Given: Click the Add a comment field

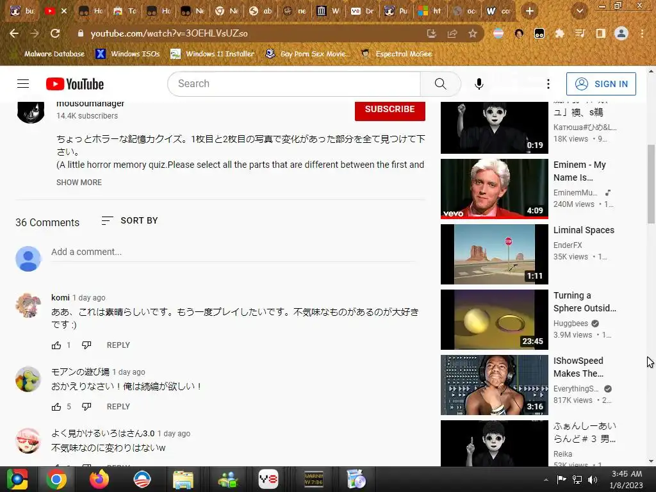Looking at the screenshot, I should click(234, 252).
